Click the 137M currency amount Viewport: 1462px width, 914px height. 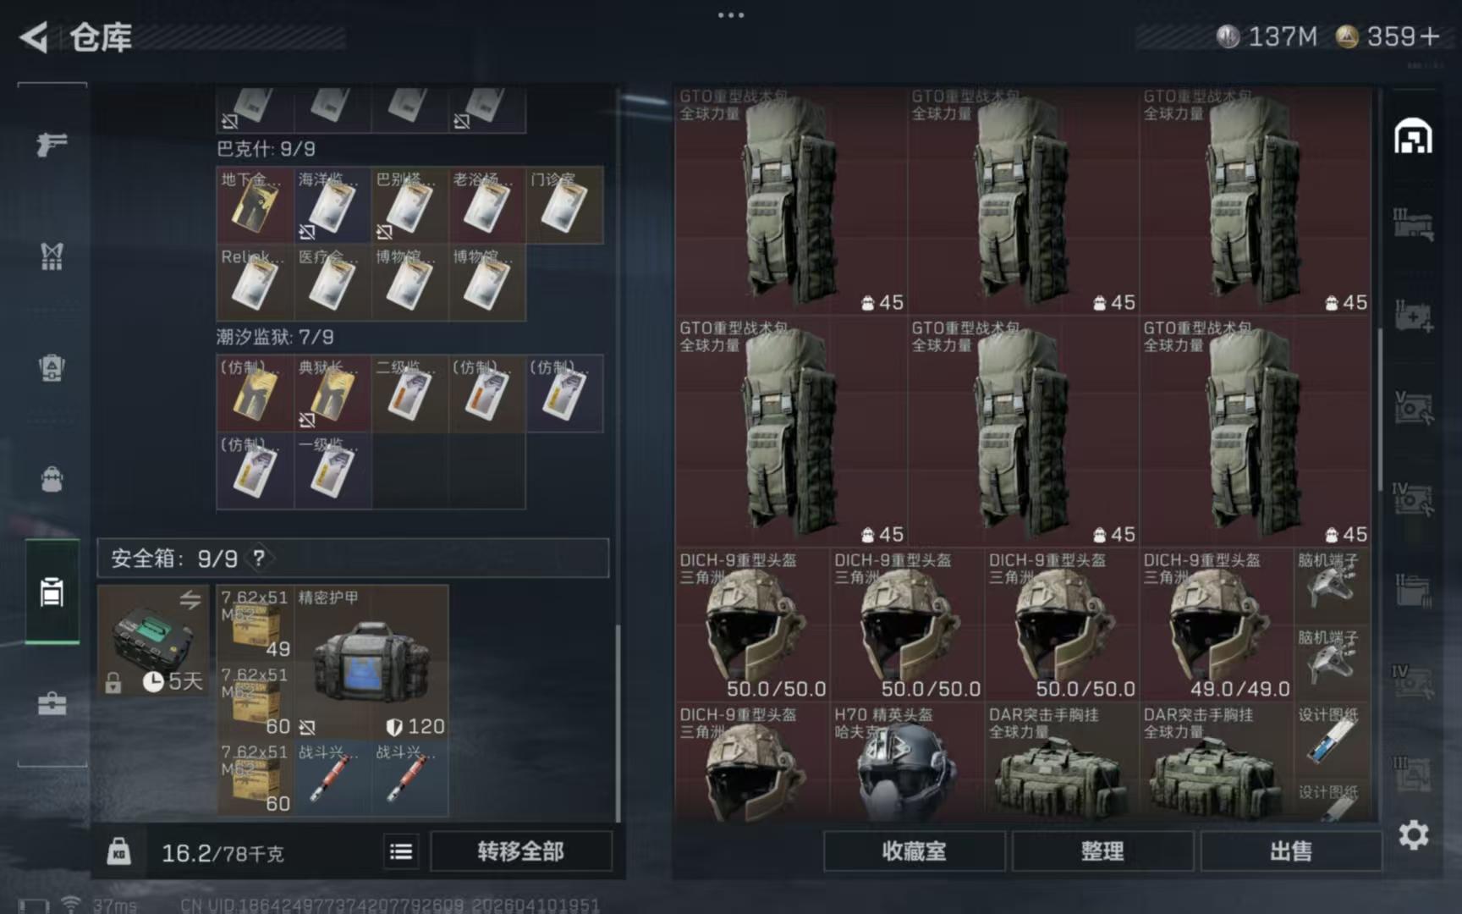tap(1283, 36)
